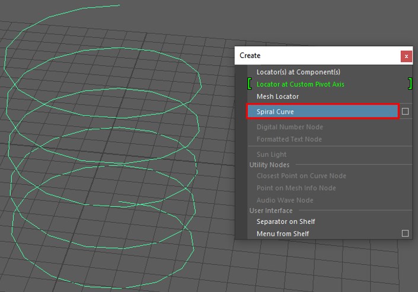Image resolution: width=418 pixels, height=292 pixels.
Task: Click Point on Mesh Info Node
Action: pos(296,188)
